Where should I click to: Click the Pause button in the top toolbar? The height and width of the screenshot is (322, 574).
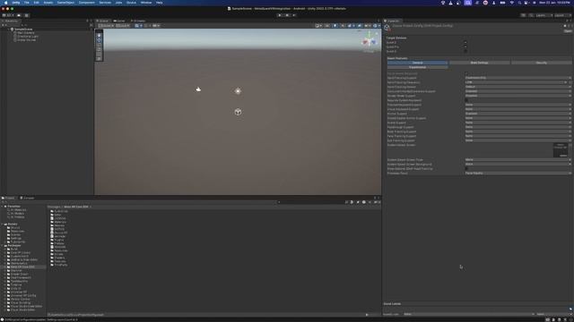pyautogui.click(x=287, y=15)
